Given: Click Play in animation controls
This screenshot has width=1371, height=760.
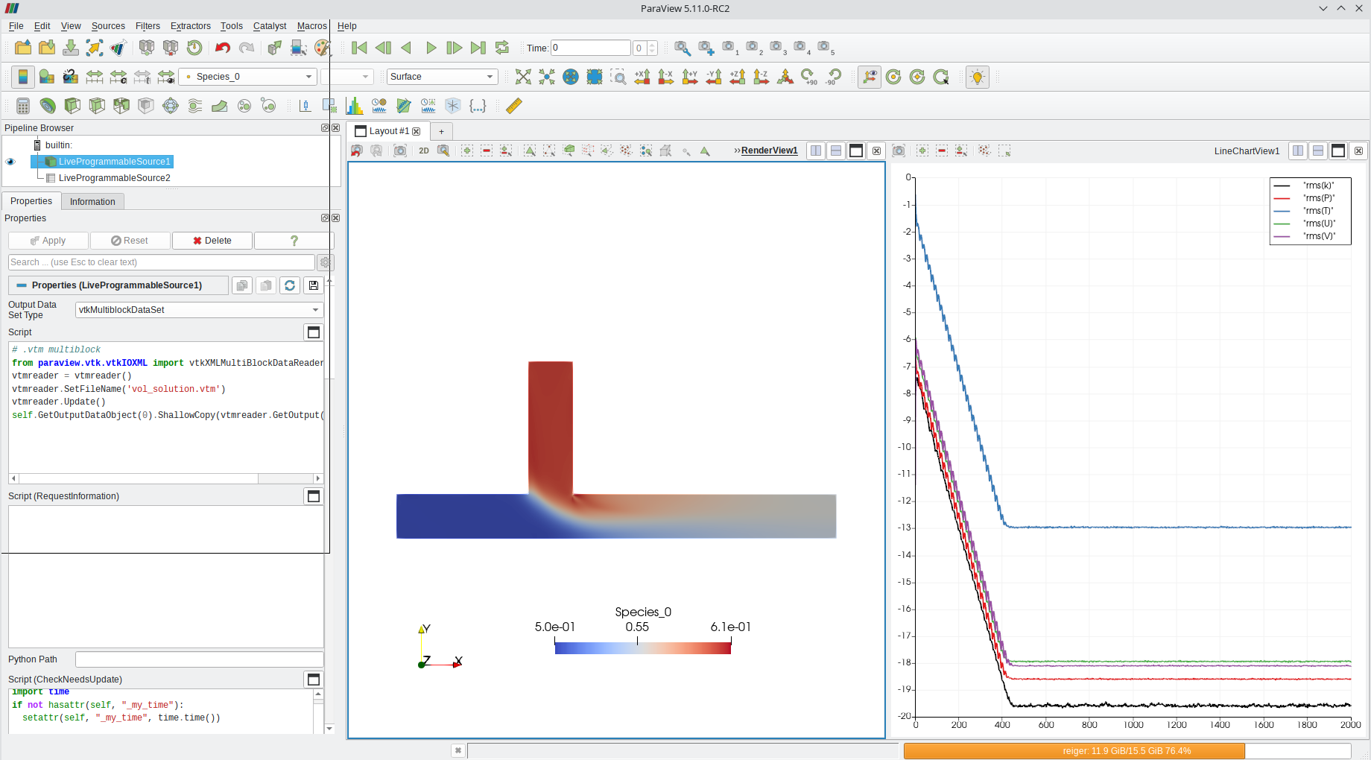Looking at the screenshot, I should pyautogui.click(x=431, y=48).
